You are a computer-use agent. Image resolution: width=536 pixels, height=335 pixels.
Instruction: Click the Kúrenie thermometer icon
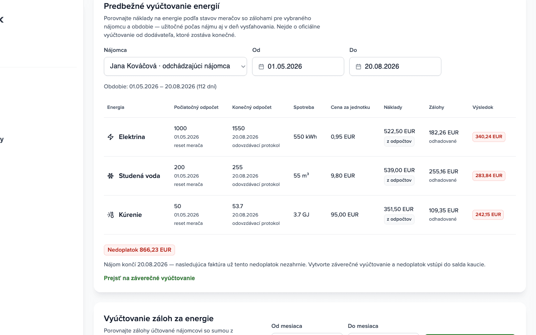tap(111, 215)
